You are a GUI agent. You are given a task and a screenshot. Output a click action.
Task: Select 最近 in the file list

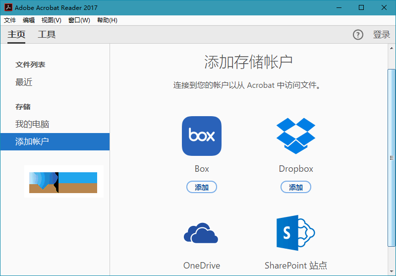[24, 82]
